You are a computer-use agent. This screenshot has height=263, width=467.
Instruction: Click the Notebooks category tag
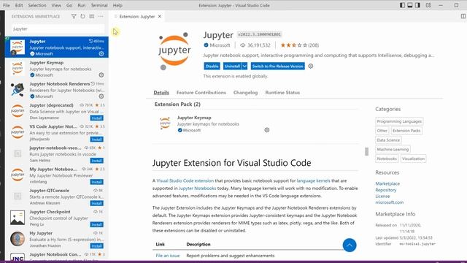tap(387, 159)
